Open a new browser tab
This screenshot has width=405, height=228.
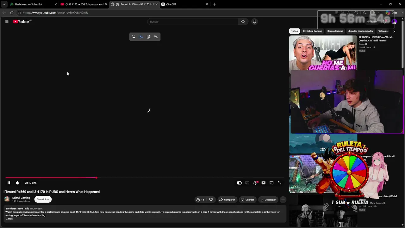[215, 4]
